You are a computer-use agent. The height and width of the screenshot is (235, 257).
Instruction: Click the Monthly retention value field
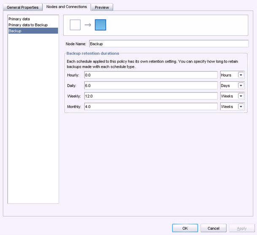[151, 106]
